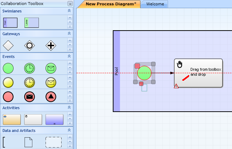
Task: Select the red escalation end event triangle
Action: coord(51,97)
